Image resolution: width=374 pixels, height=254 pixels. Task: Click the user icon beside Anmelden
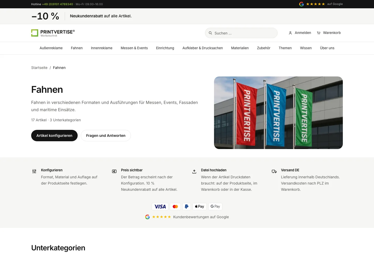[x=290, y=33]
